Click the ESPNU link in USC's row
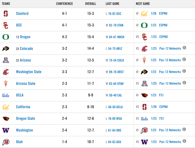Viewport: 195px width, 148px height. click(163, 25)
